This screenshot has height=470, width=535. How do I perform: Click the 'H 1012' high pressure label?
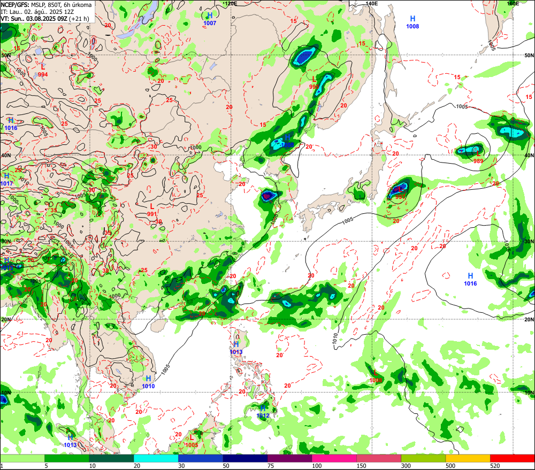263,412
